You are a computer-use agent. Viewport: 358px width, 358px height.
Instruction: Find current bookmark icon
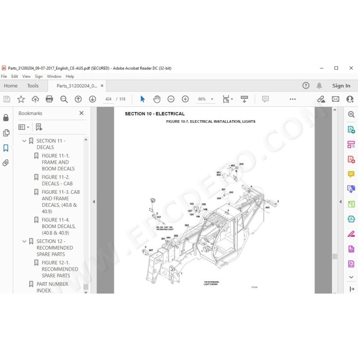[39, 127]
